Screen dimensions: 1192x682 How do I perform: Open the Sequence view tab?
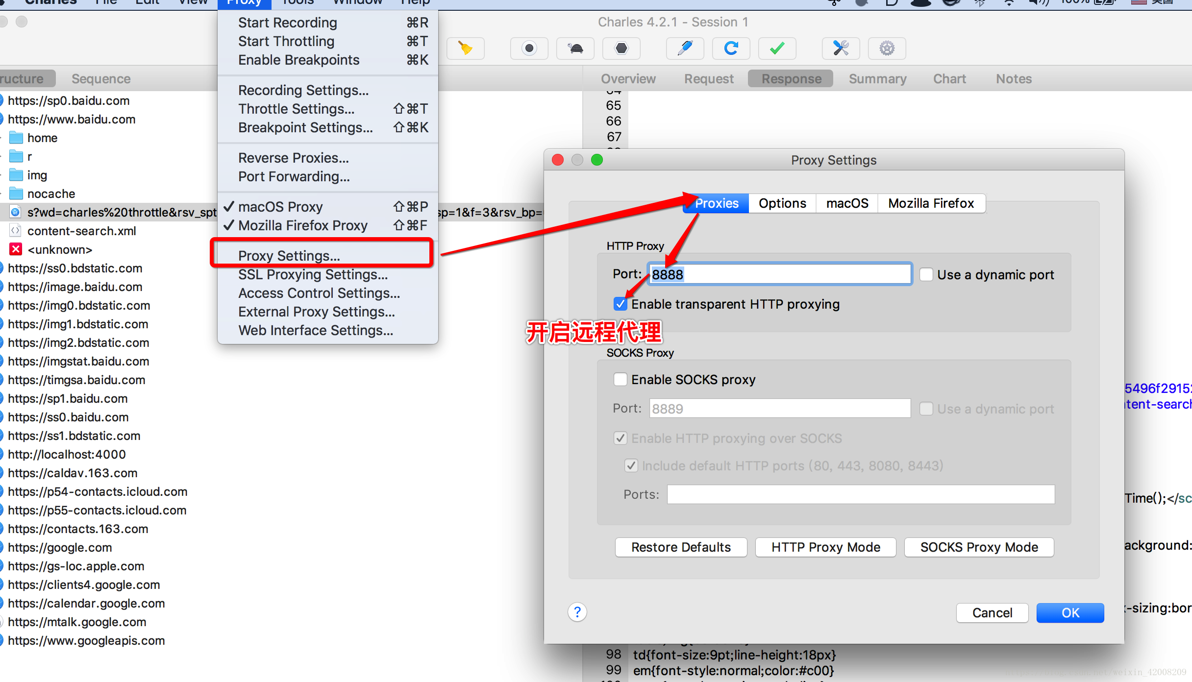(x=101, y=79)
